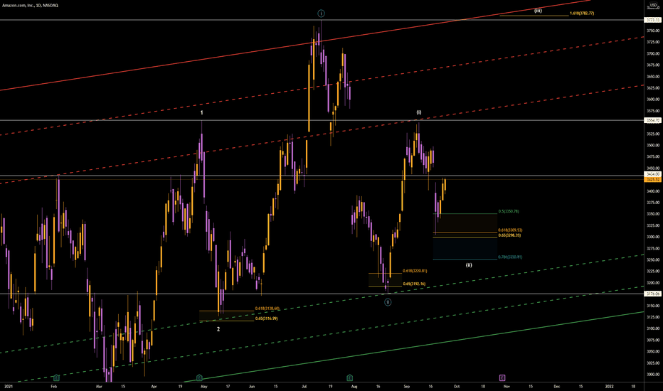
Task: Select the (iii) wave label near the target
Action: click(538, 11)
